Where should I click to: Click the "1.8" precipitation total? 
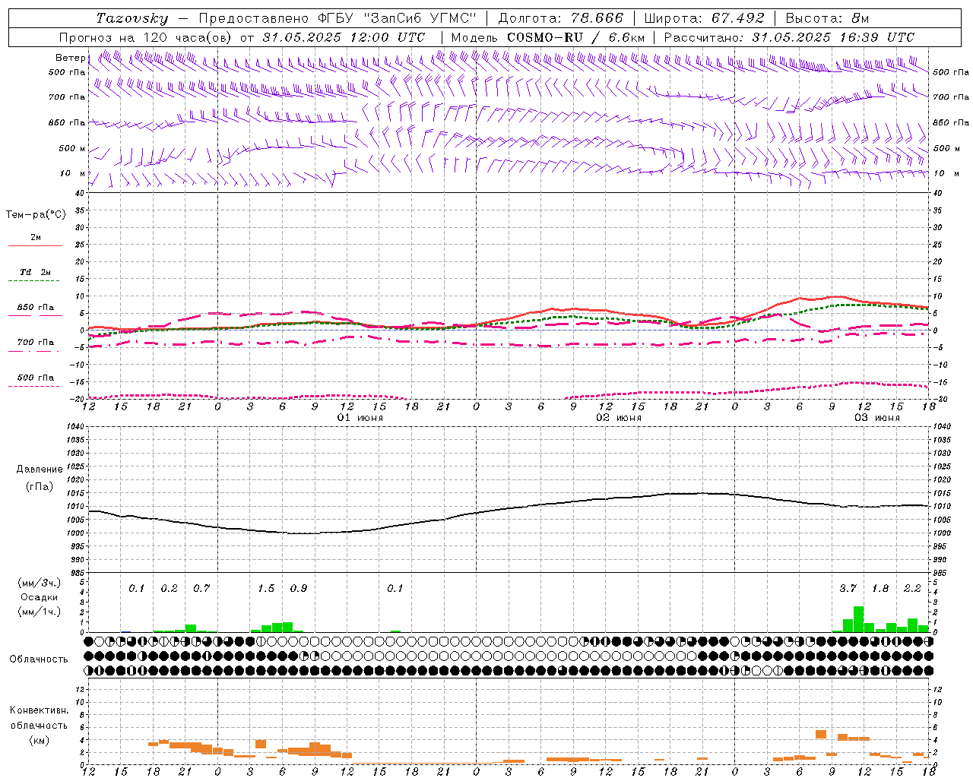click(x=880, y=589)
